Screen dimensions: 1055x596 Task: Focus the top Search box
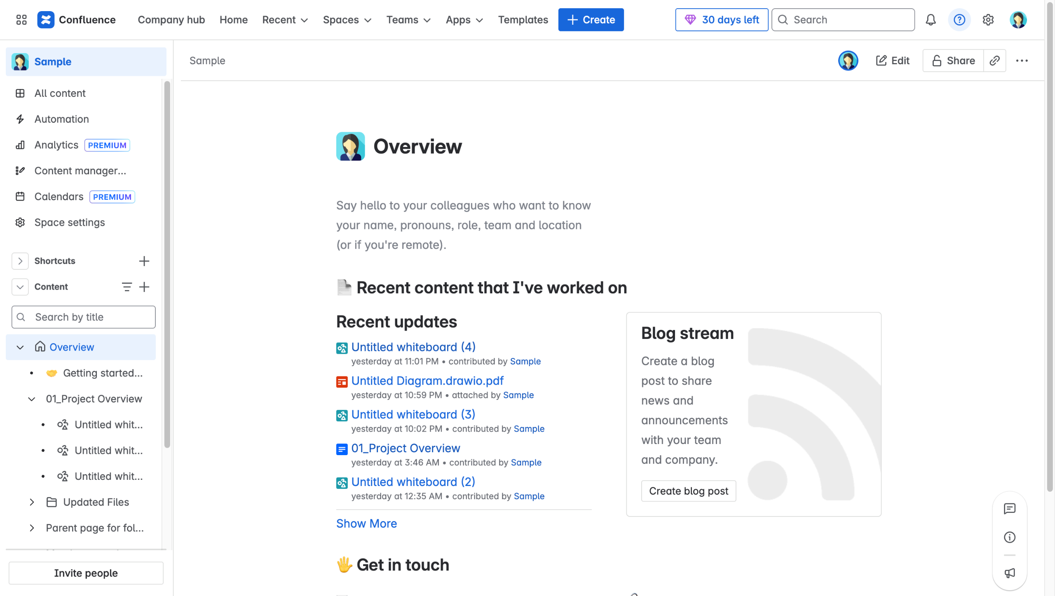coord(843,20)
